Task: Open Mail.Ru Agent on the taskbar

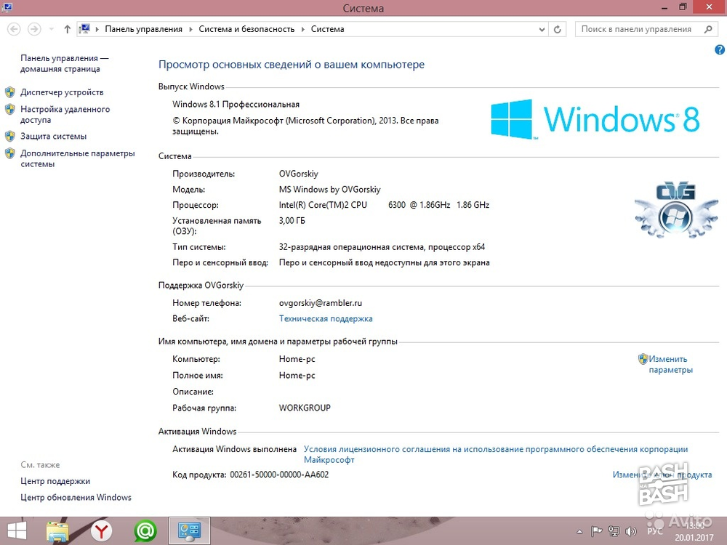Action: pyautogui.click(x=145, y=531)
